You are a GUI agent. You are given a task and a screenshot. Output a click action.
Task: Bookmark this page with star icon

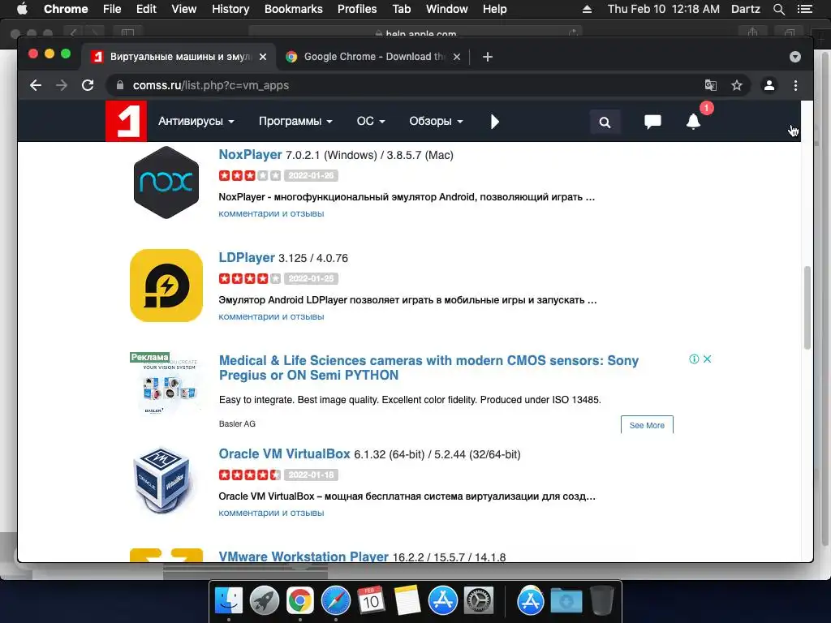pos(737,85)
